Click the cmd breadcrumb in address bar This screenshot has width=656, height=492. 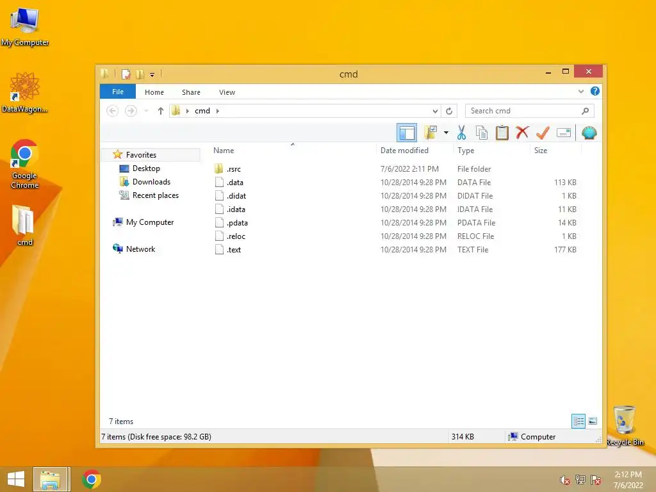pos(202,111)
